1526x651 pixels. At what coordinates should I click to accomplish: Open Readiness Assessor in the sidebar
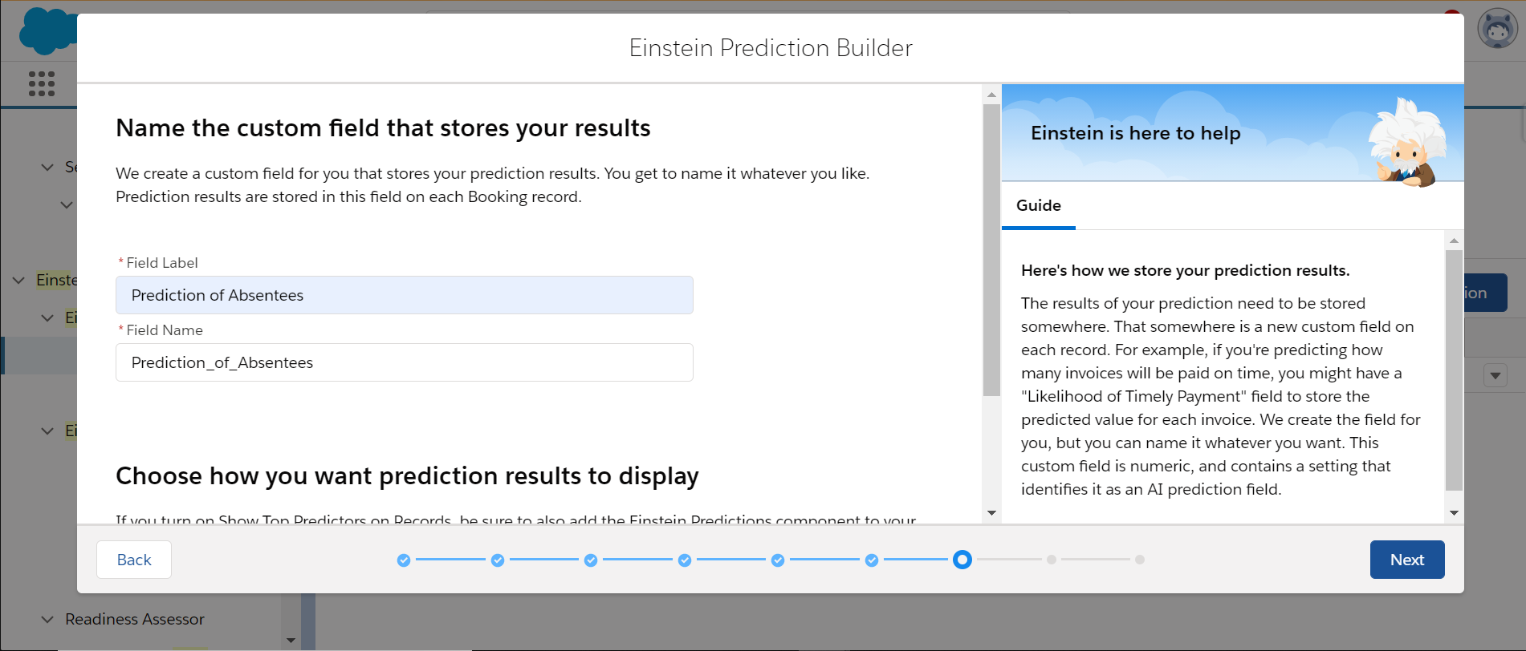[x=135, y=620]
